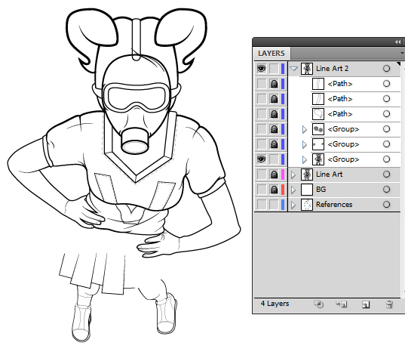
Task: Click the BG layer target circle
Action: [x=386, y=190]
